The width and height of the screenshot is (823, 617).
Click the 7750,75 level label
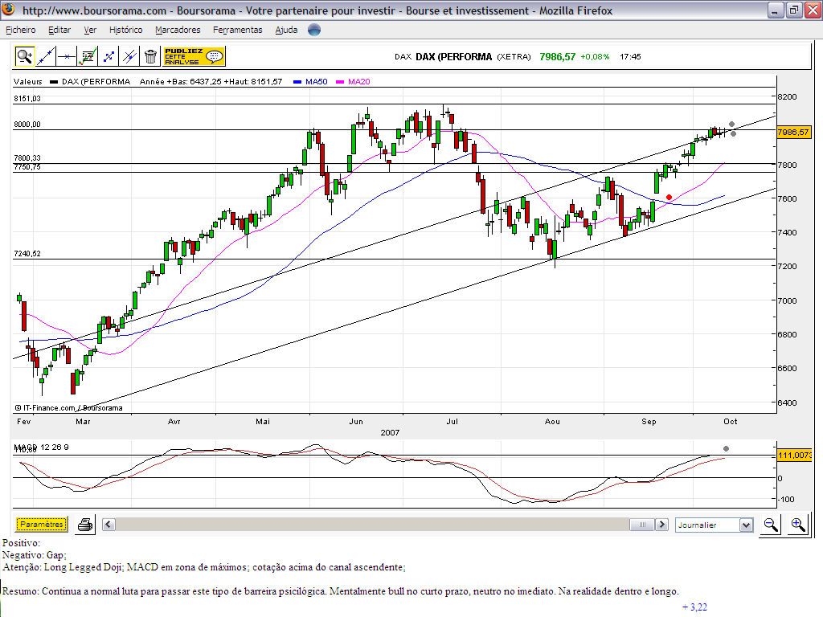coord(27,167)
